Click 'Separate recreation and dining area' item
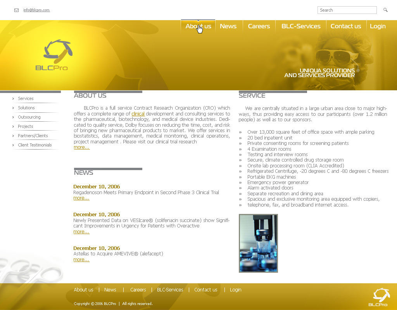Screen dimensions: 397x310 coord(285,194)
